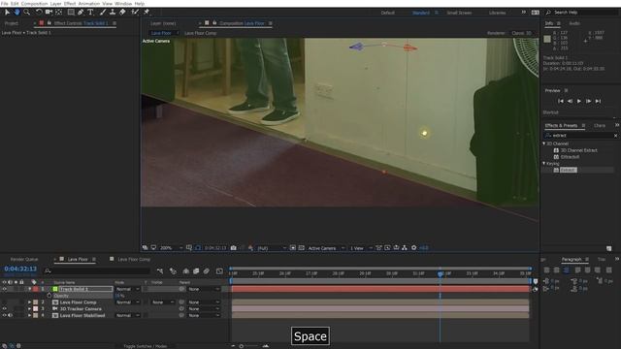The width and height of the screenshot is (621, 349).
Task: Select the Zoom magnifier tool
Action: tap(26, 13)
